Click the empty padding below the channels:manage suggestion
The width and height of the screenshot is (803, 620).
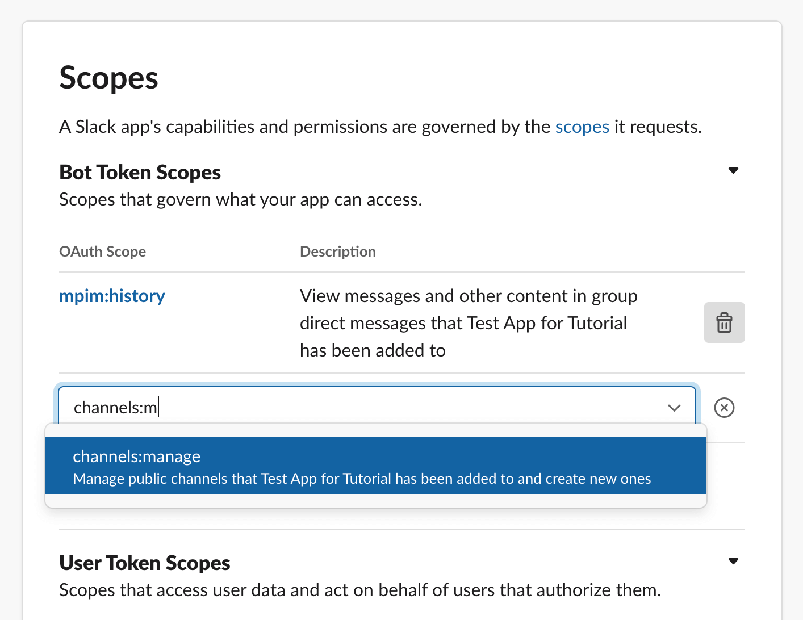[375, 501]
